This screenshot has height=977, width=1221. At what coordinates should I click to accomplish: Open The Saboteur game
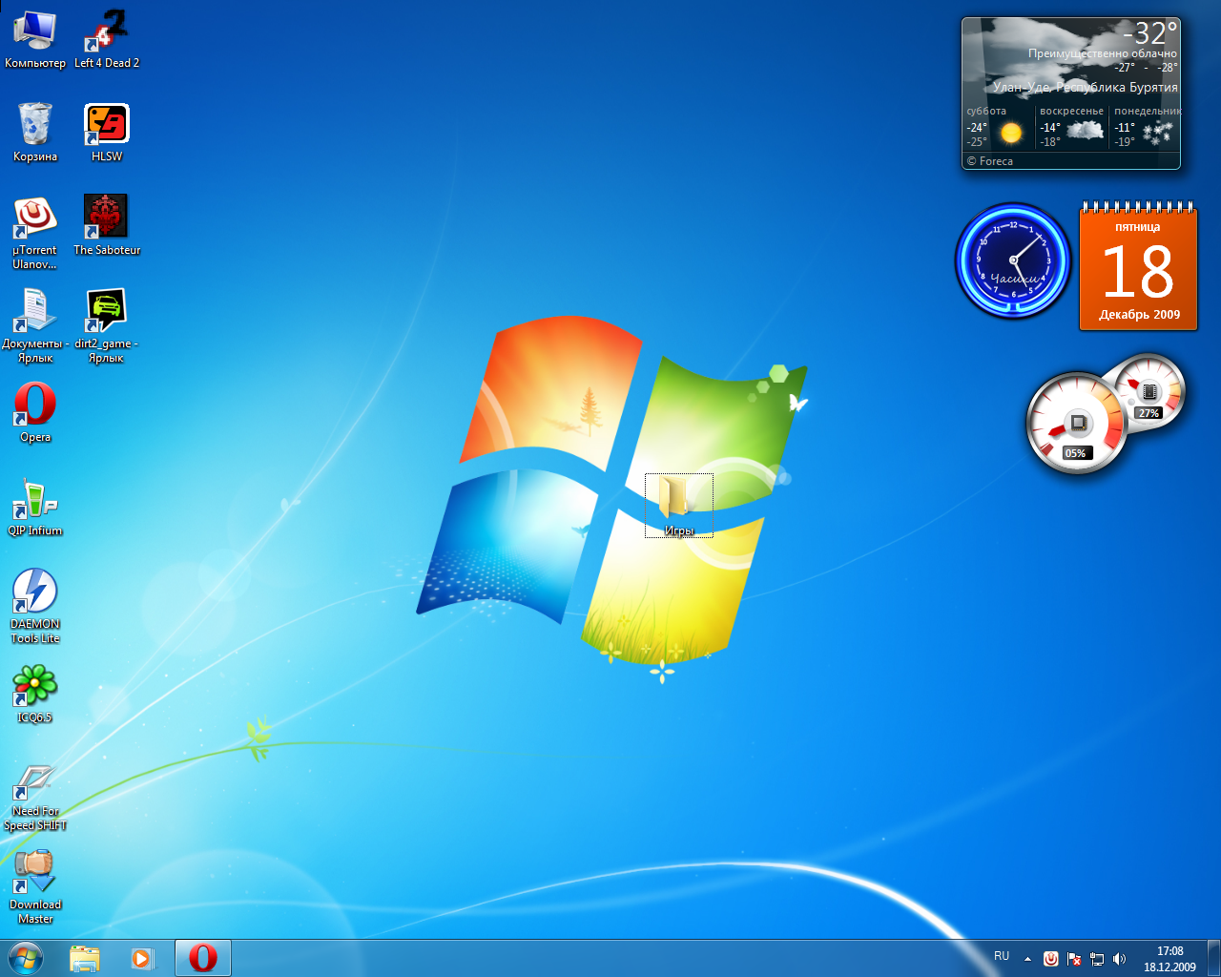tap(107, 215)
